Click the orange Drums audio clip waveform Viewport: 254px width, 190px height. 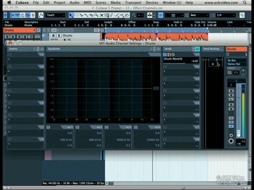pos(156,36)
